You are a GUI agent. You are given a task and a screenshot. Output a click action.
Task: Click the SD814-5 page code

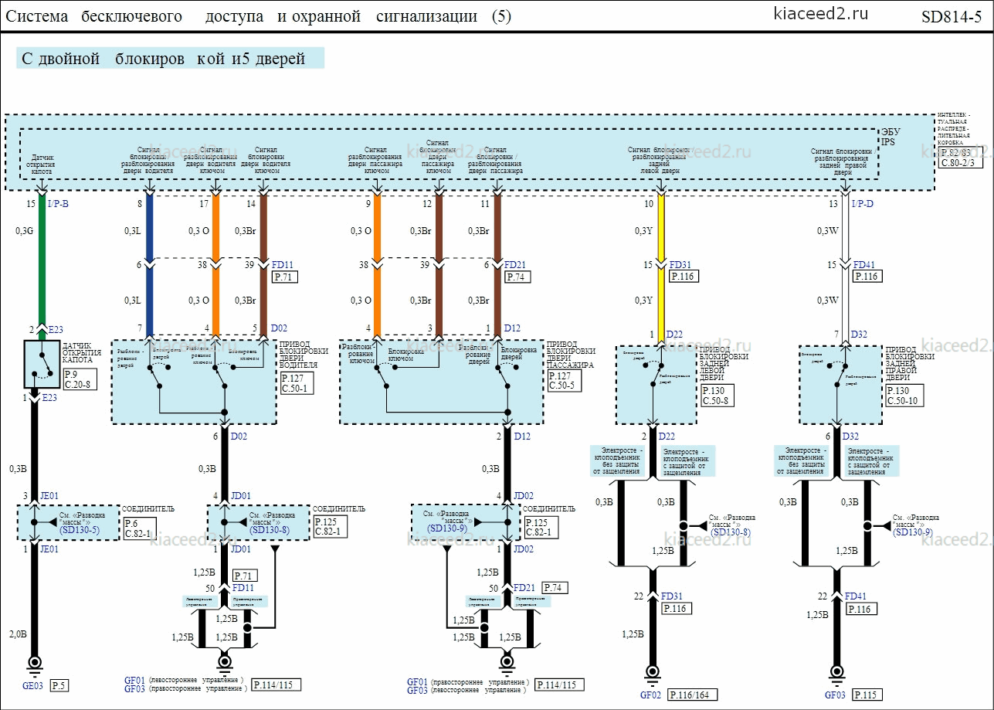(951, 17)
